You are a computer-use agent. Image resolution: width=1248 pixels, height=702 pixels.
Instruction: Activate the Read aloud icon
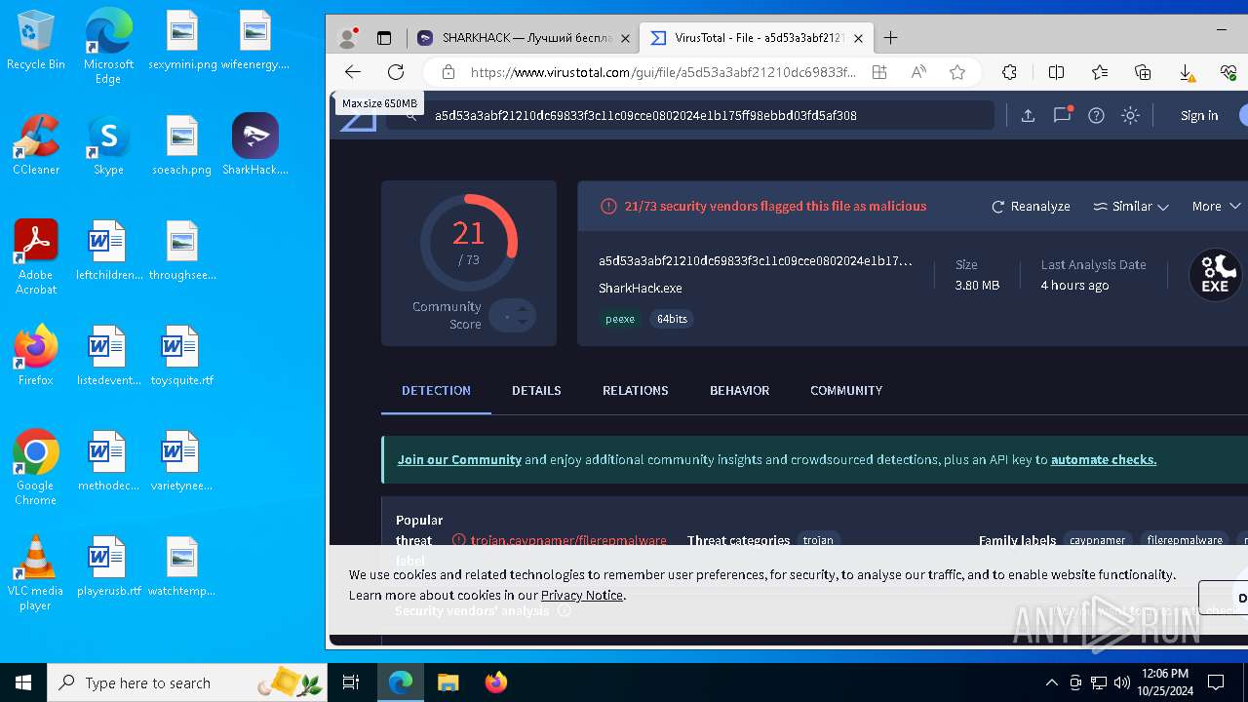pyautogui.click(x=918, y=72)
